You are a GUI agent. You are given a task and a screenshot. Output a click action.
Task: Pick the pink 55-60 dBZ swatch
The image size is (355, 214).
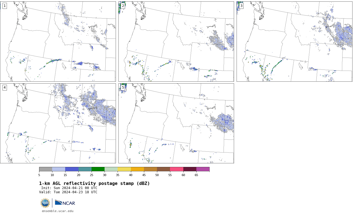[177, 169]
